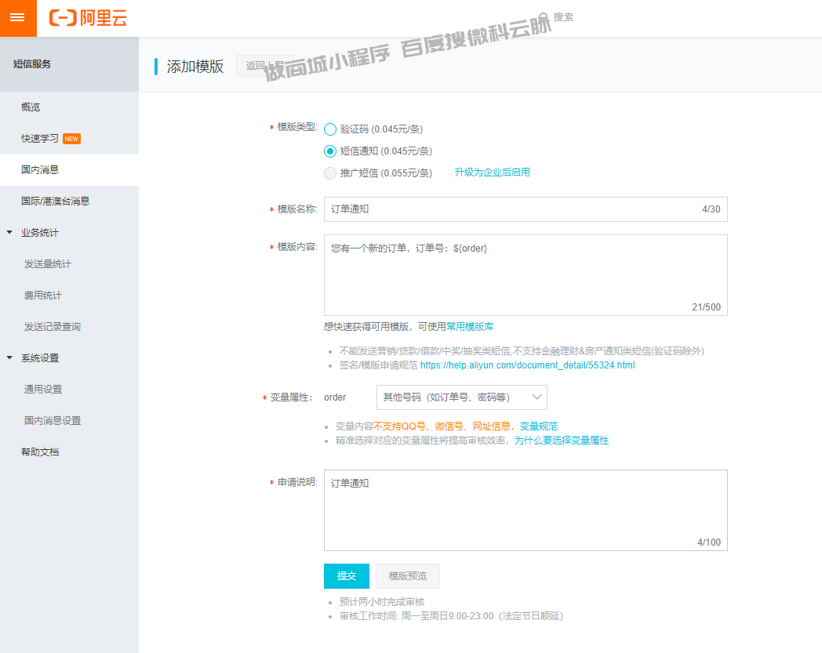Open the help.aliyun.com document link
The height and width of the screenshot is (653, 822).
527,365
